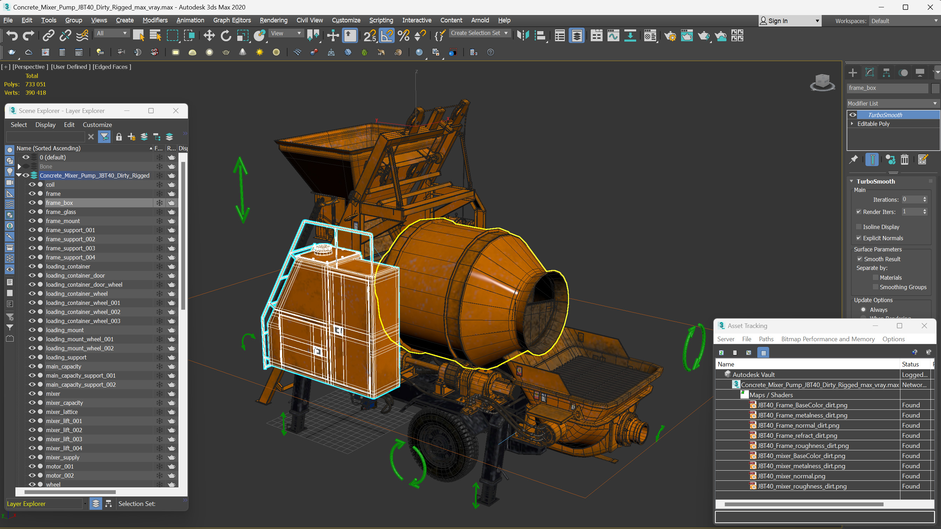Open the Modify command panel tab
The image size is (941, 529).
pyautogui.click(x=870, y=73)
